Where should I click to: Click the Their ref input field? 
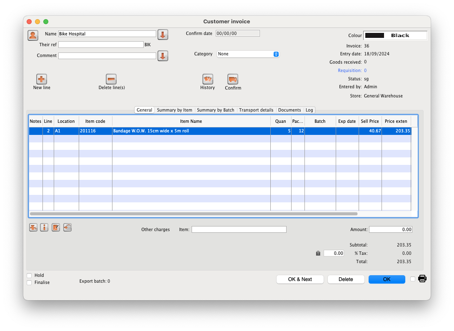point(101,45)
